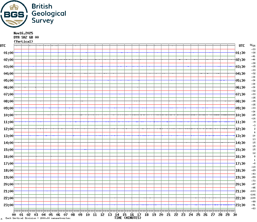
Task: Click the right UTC column header
Action: coord(242,46)
